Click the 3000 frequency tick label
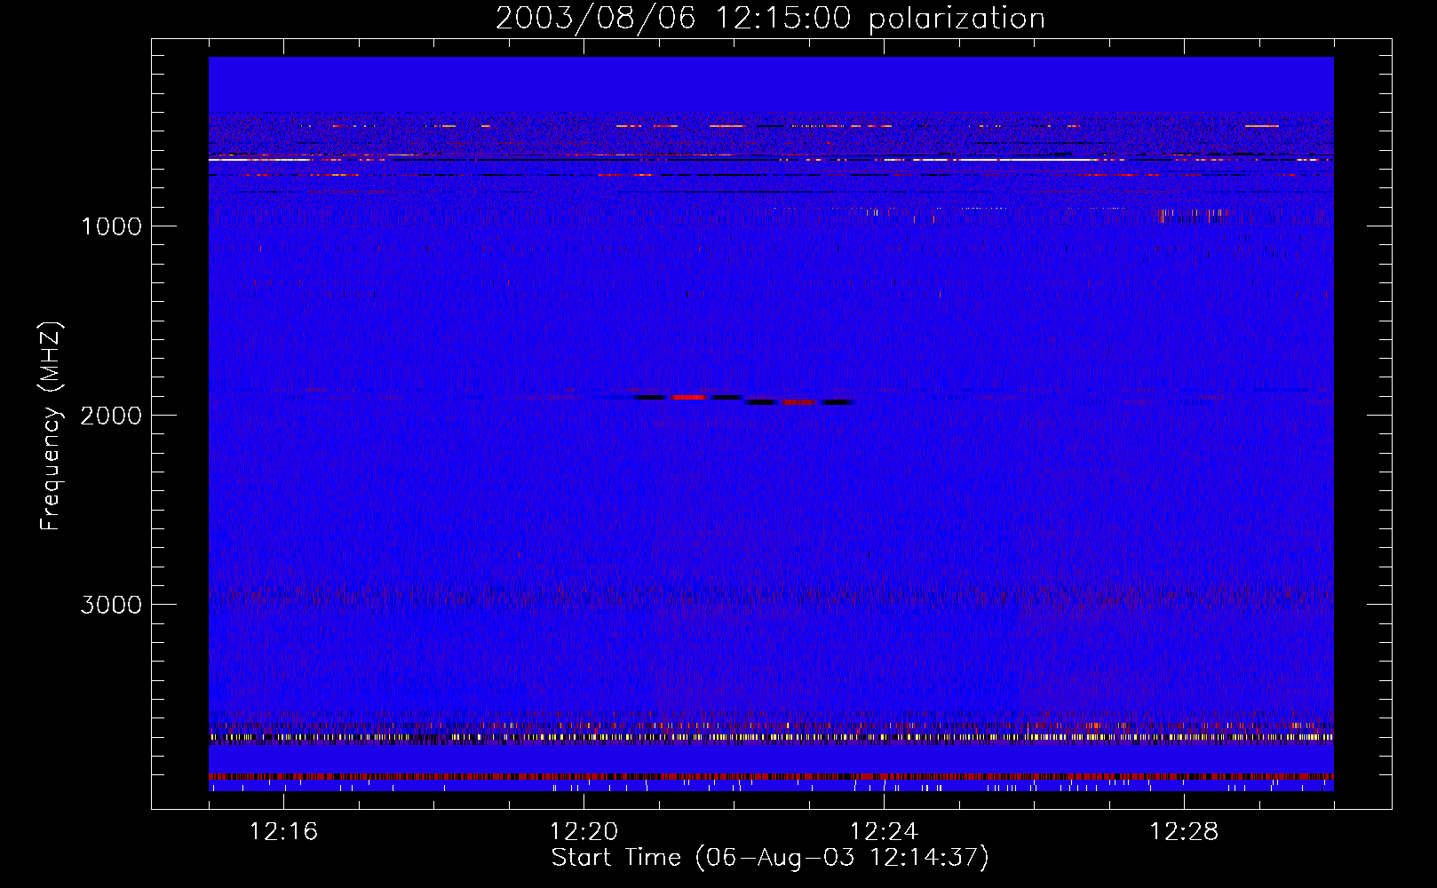 click(111, 605)
